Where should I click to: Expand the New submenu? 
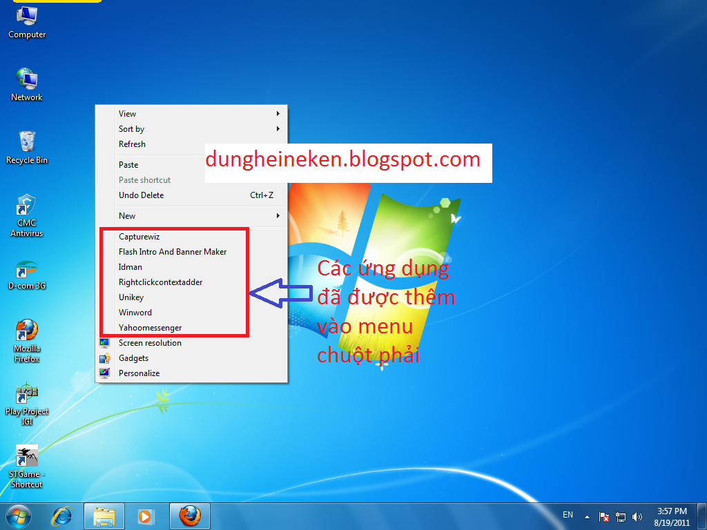191,216
